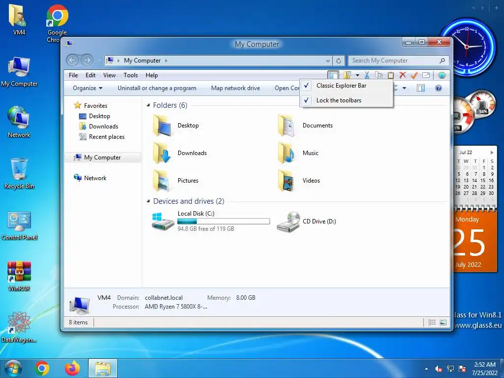504x378 pixels.
Task: Click the red X Delete icon
Action: click(403, 75)
